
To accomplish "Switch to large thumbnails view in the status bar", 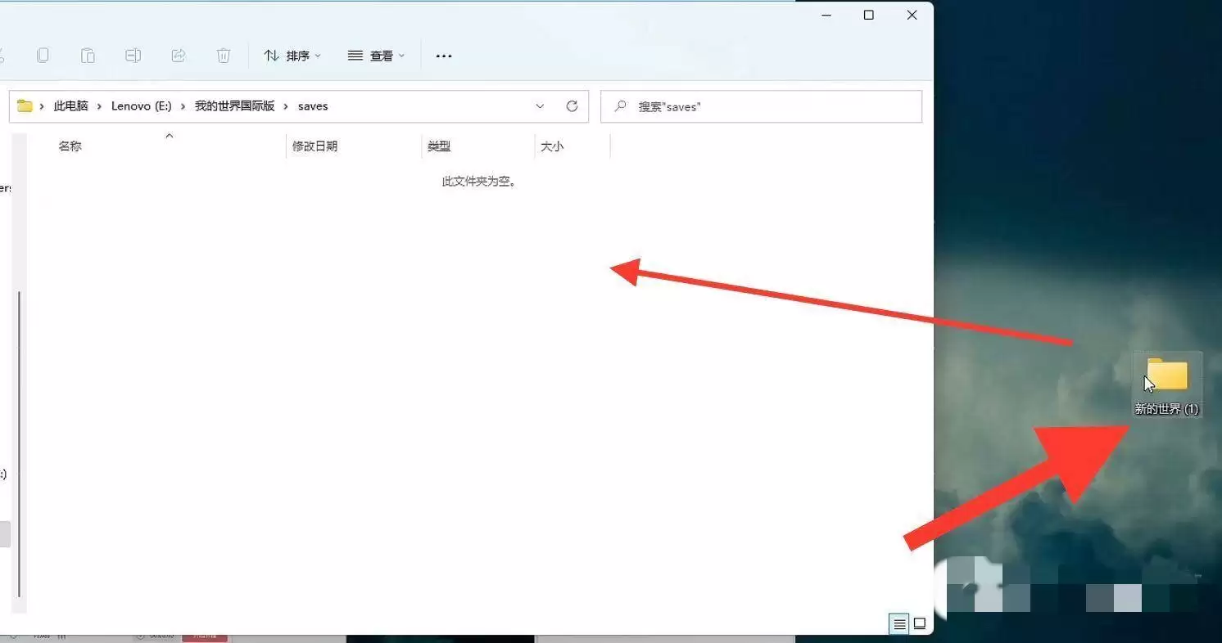I will coord(919,623).
